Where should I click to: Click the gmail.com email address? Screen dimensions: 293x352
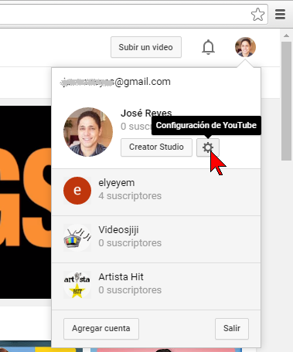115,82
